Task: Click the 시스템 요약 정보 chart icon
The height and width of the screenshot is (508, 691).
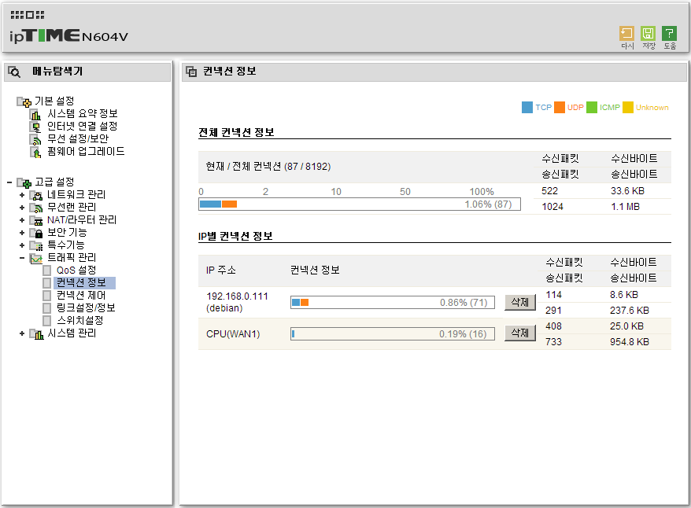Action: 35,115
